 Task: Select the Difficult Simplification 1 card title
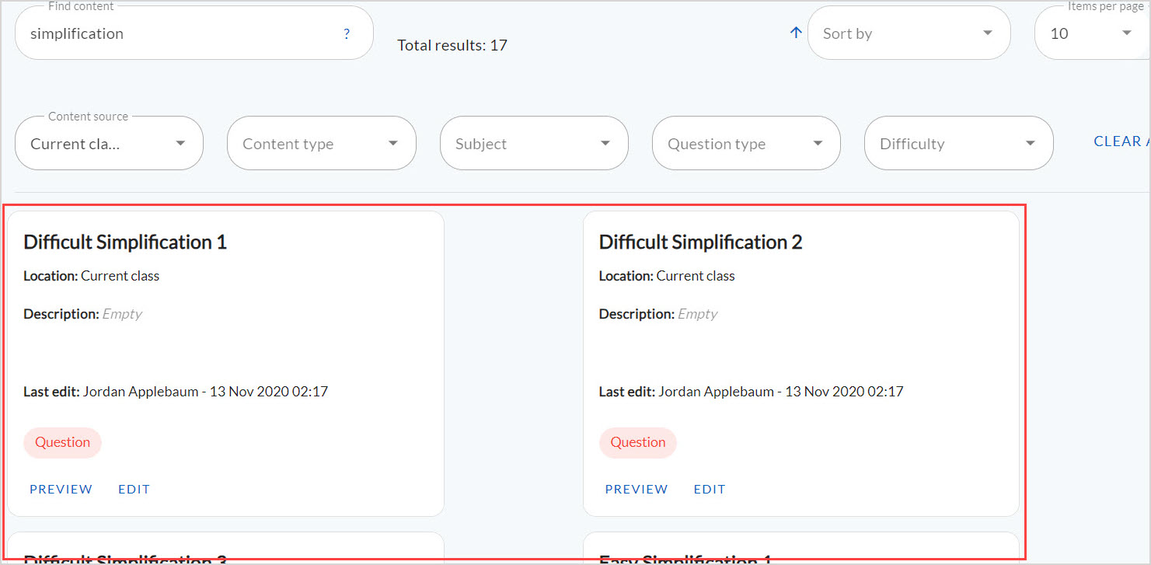point(124,242)
